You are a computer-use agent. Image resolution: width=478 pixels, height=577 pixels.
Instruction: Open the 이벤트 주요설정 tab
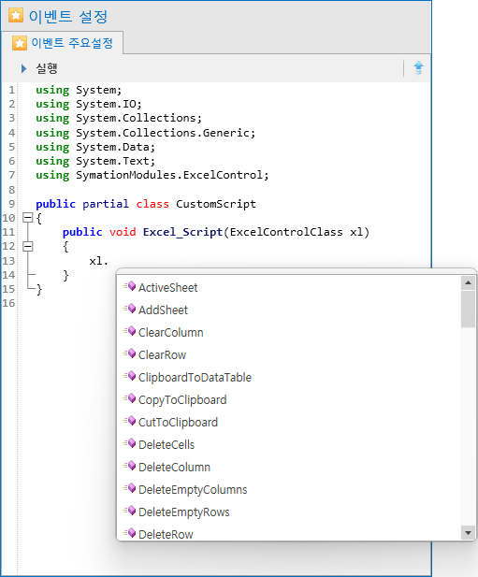pyautogui.click(x=63, y=43)
